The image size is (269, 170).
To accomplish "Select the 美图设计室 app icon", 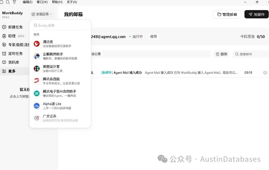I will pos(36,69).
